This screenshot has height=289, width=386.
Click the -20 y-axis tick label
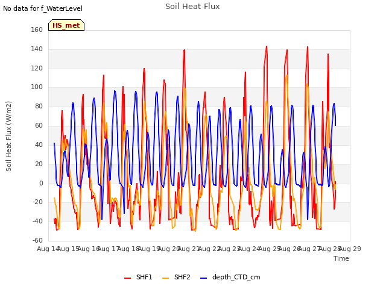click(x=37, y=202)
